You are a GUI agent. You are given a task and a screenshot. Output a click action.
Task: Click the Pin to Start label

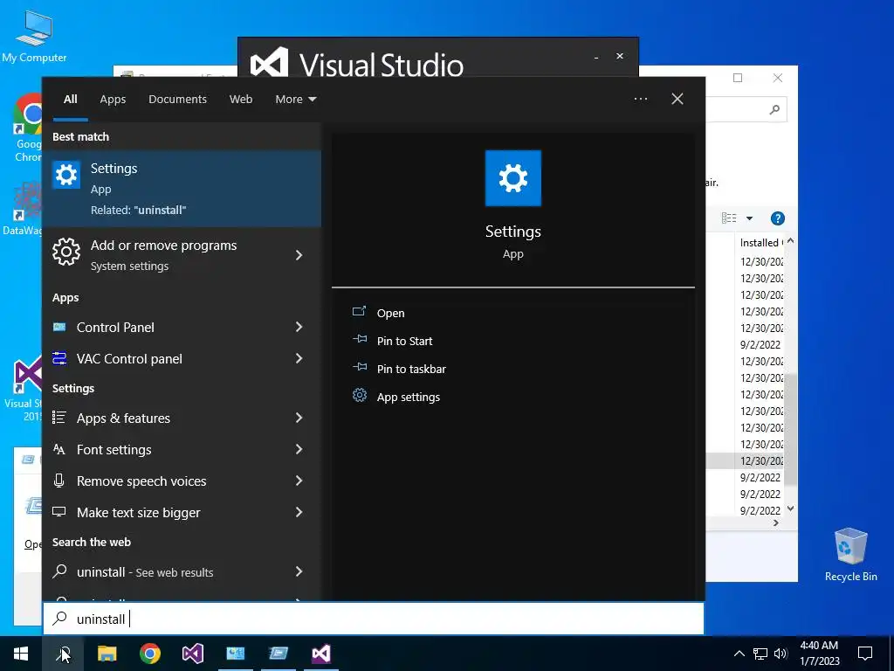click(x=404, y=342)
